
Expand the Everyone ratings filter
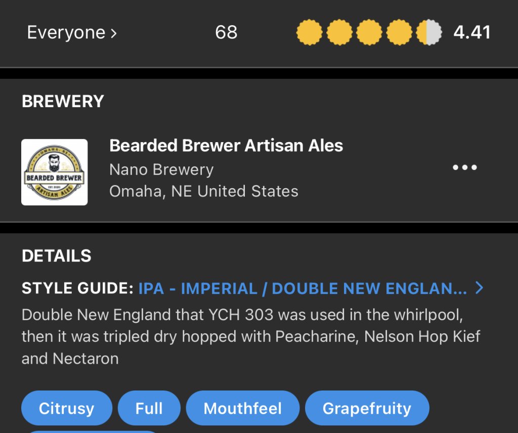click(72, 33)
